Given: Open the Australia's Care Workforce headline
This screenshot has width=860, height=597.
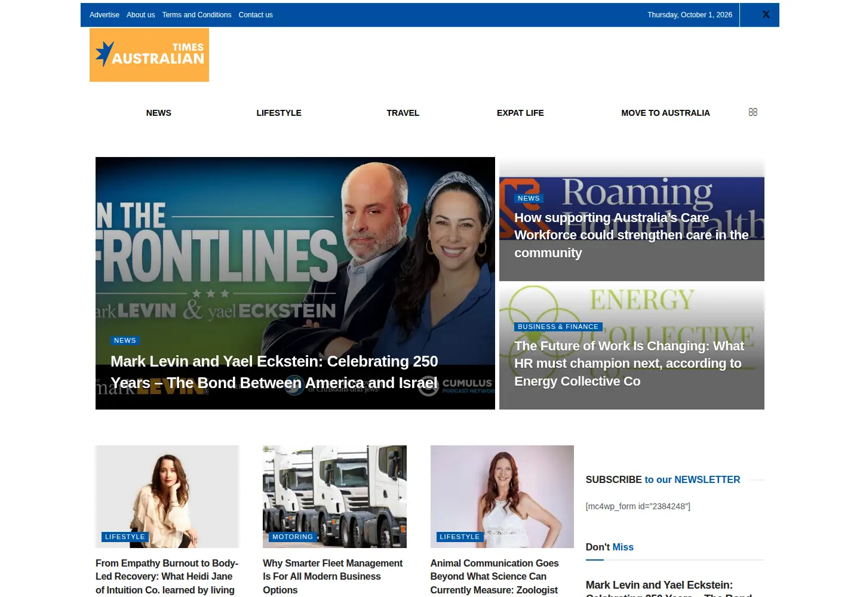Looking at the screenshot, I should click(631, 235).
